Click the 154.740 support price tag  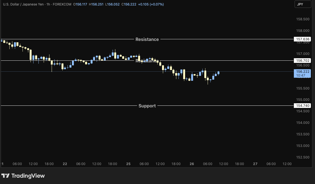click(303, 106)
